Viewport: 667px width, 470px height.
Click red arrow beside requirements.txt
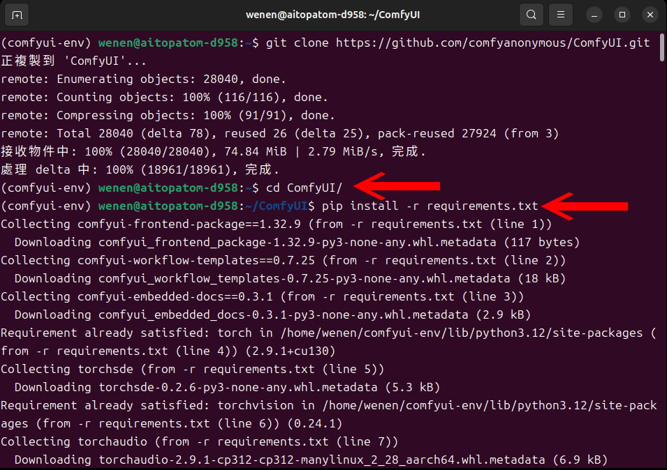[585, 206]
